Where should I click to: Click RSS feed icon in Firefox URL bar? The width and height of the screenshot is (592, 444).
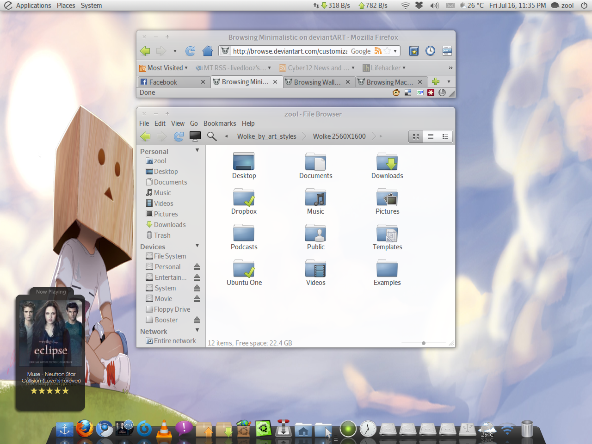(x=378, y=51)
